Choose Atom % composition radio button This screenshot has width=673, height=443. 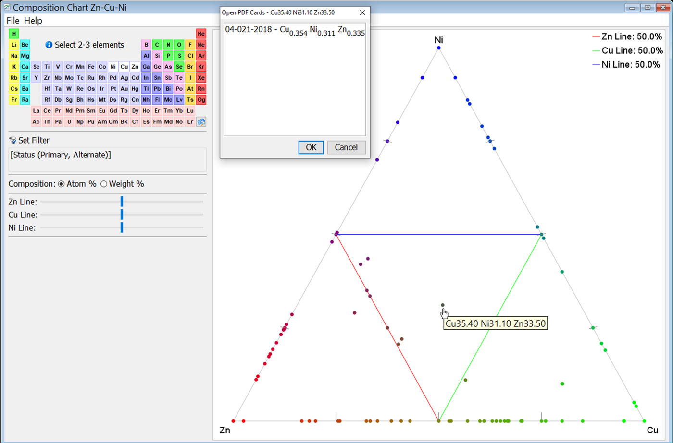point(61,184)
